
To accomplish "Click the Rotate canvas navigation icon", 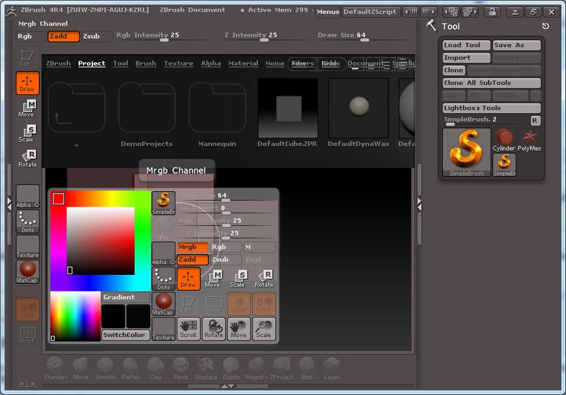I will (214, 329).
